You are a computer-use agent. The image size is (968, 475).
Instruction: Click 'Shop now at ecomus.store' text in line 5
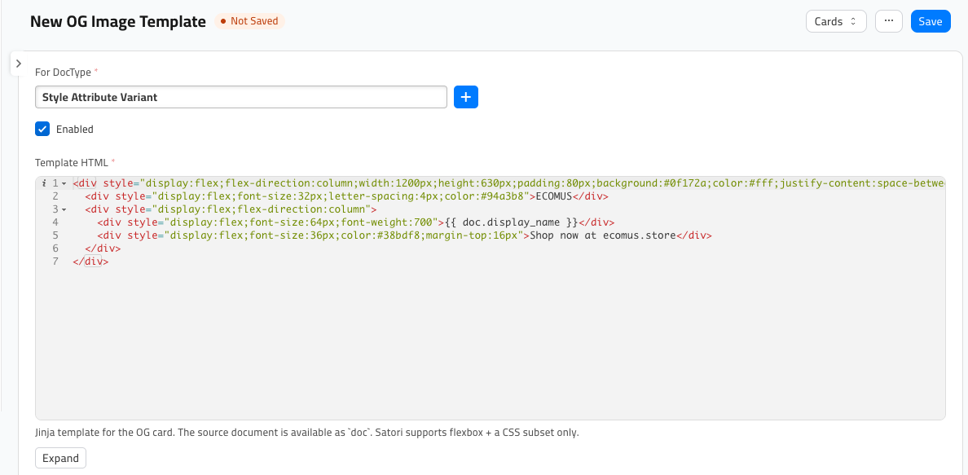pyautogui.click(x=602, y=235)
